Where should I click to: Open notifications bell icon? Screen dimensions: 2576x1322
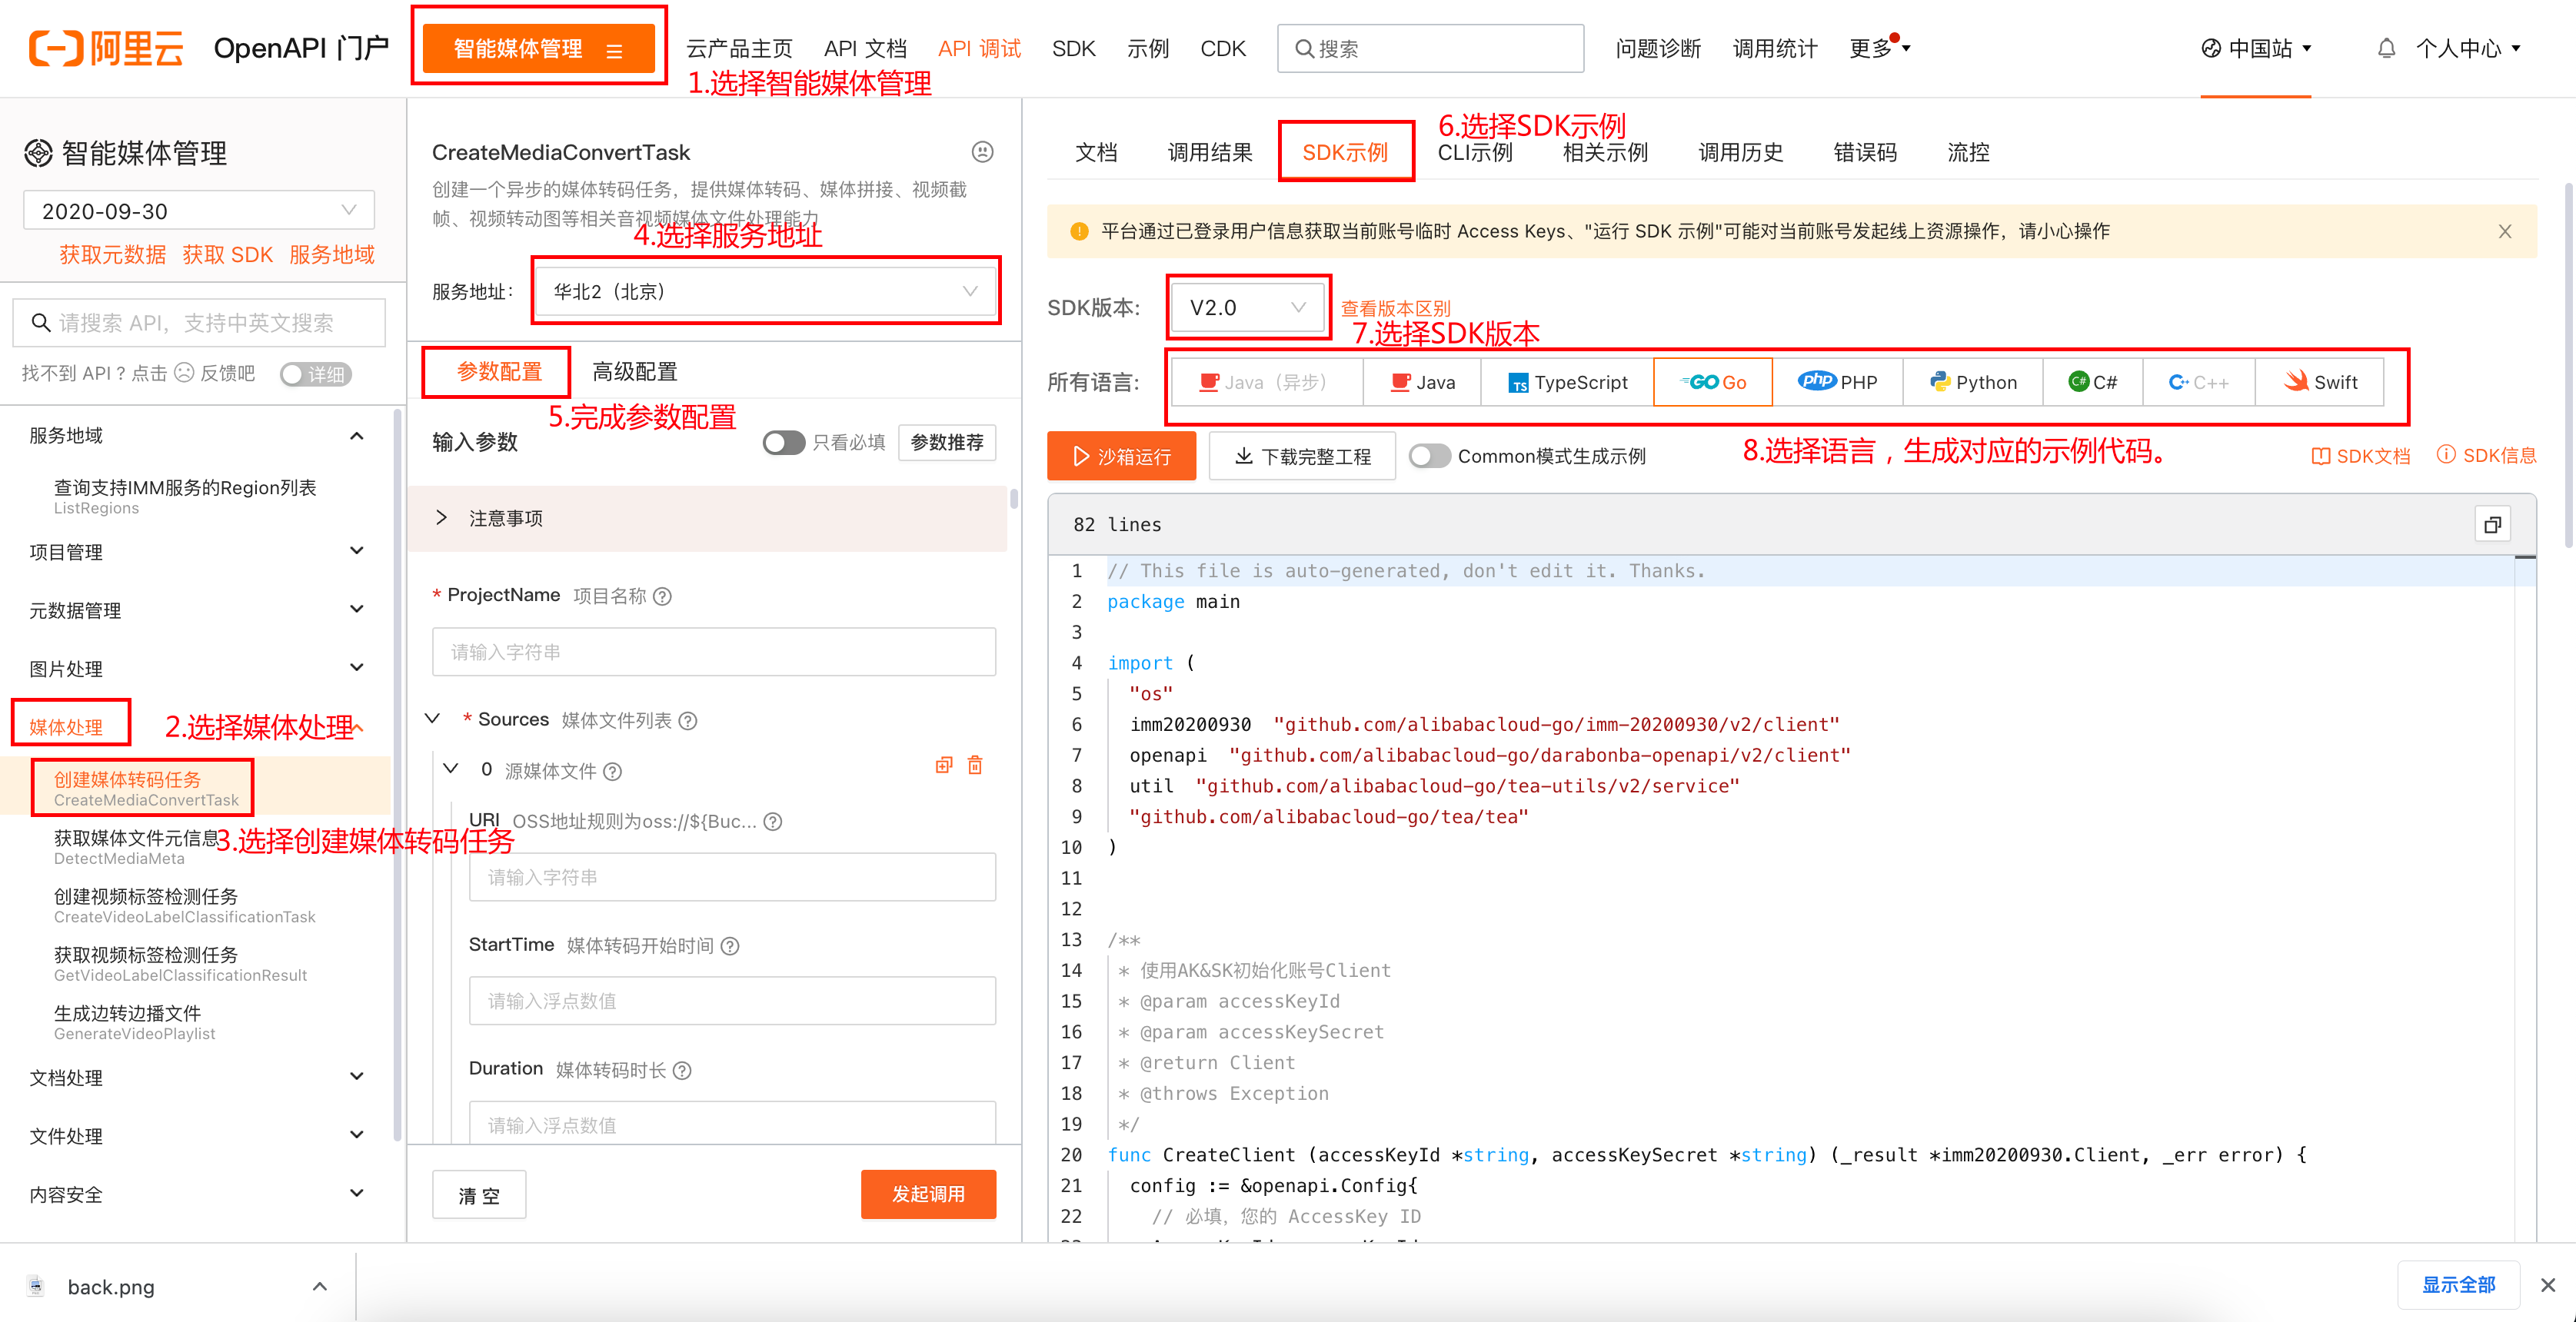(x=2386, y=48)
